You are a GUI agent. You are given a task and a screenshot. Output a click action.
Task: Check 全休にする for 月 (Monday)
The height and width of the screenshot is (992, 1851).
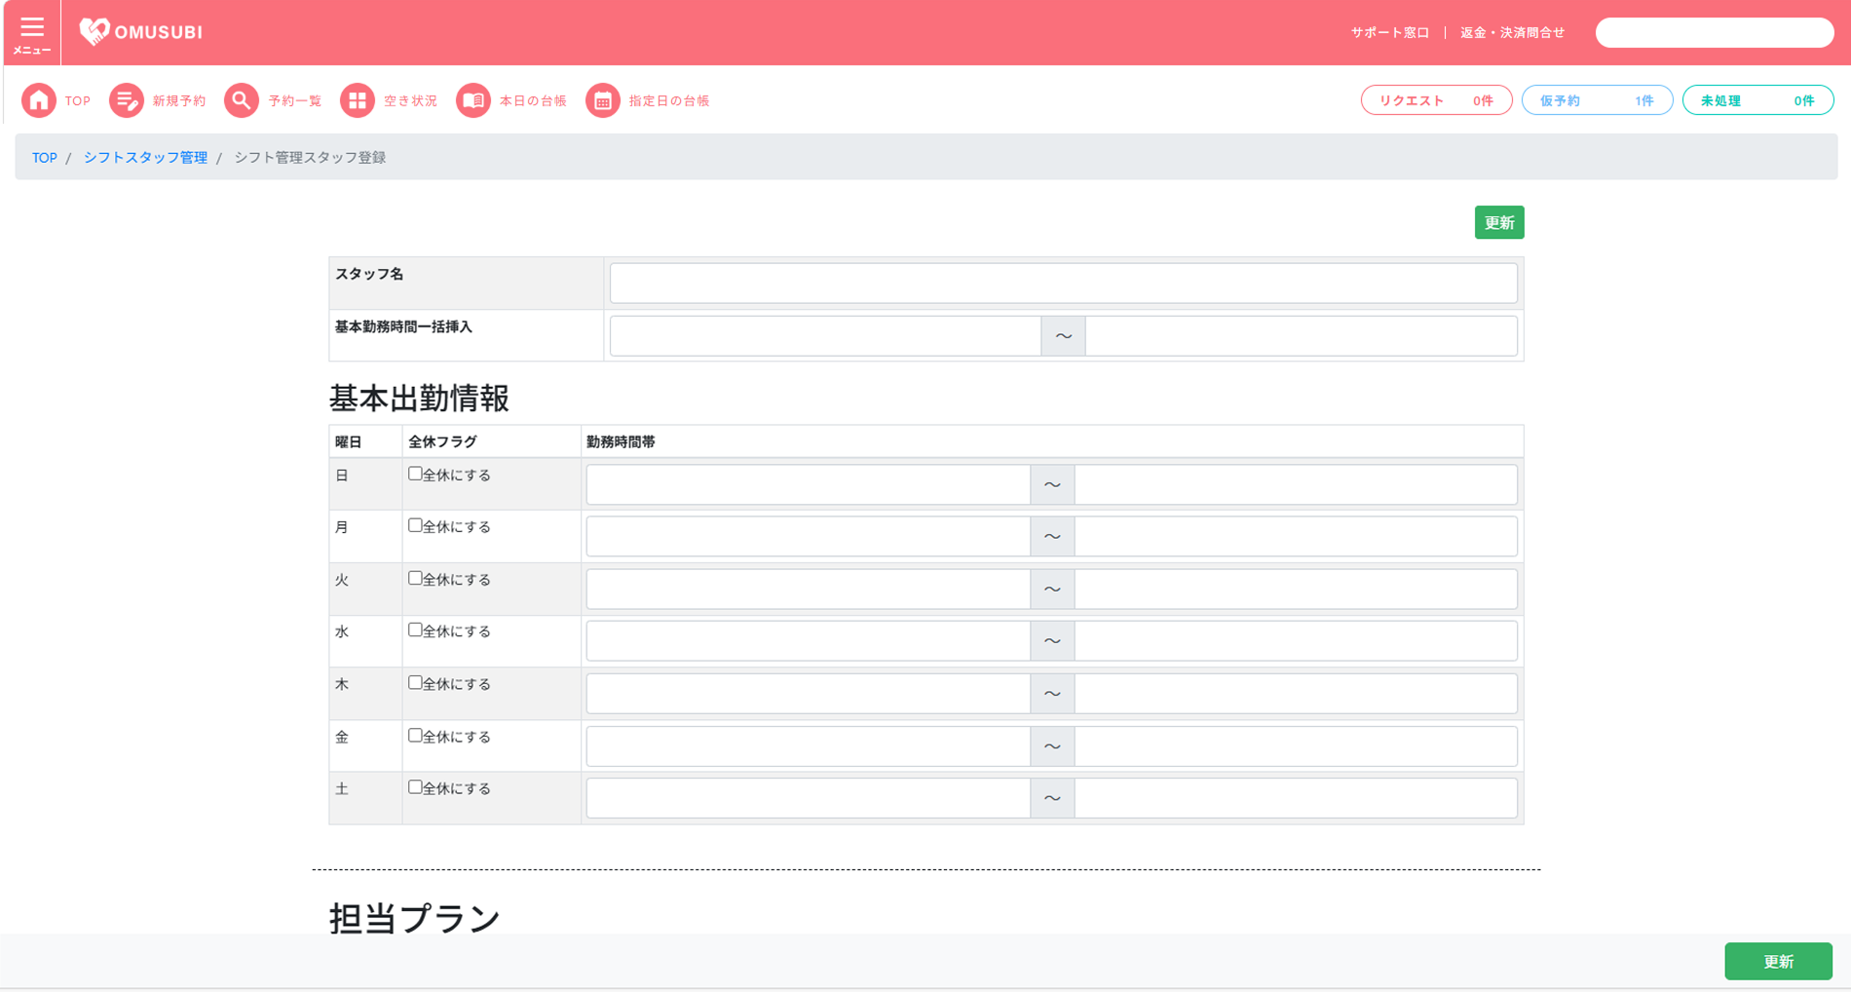click(x=415, y=525)
